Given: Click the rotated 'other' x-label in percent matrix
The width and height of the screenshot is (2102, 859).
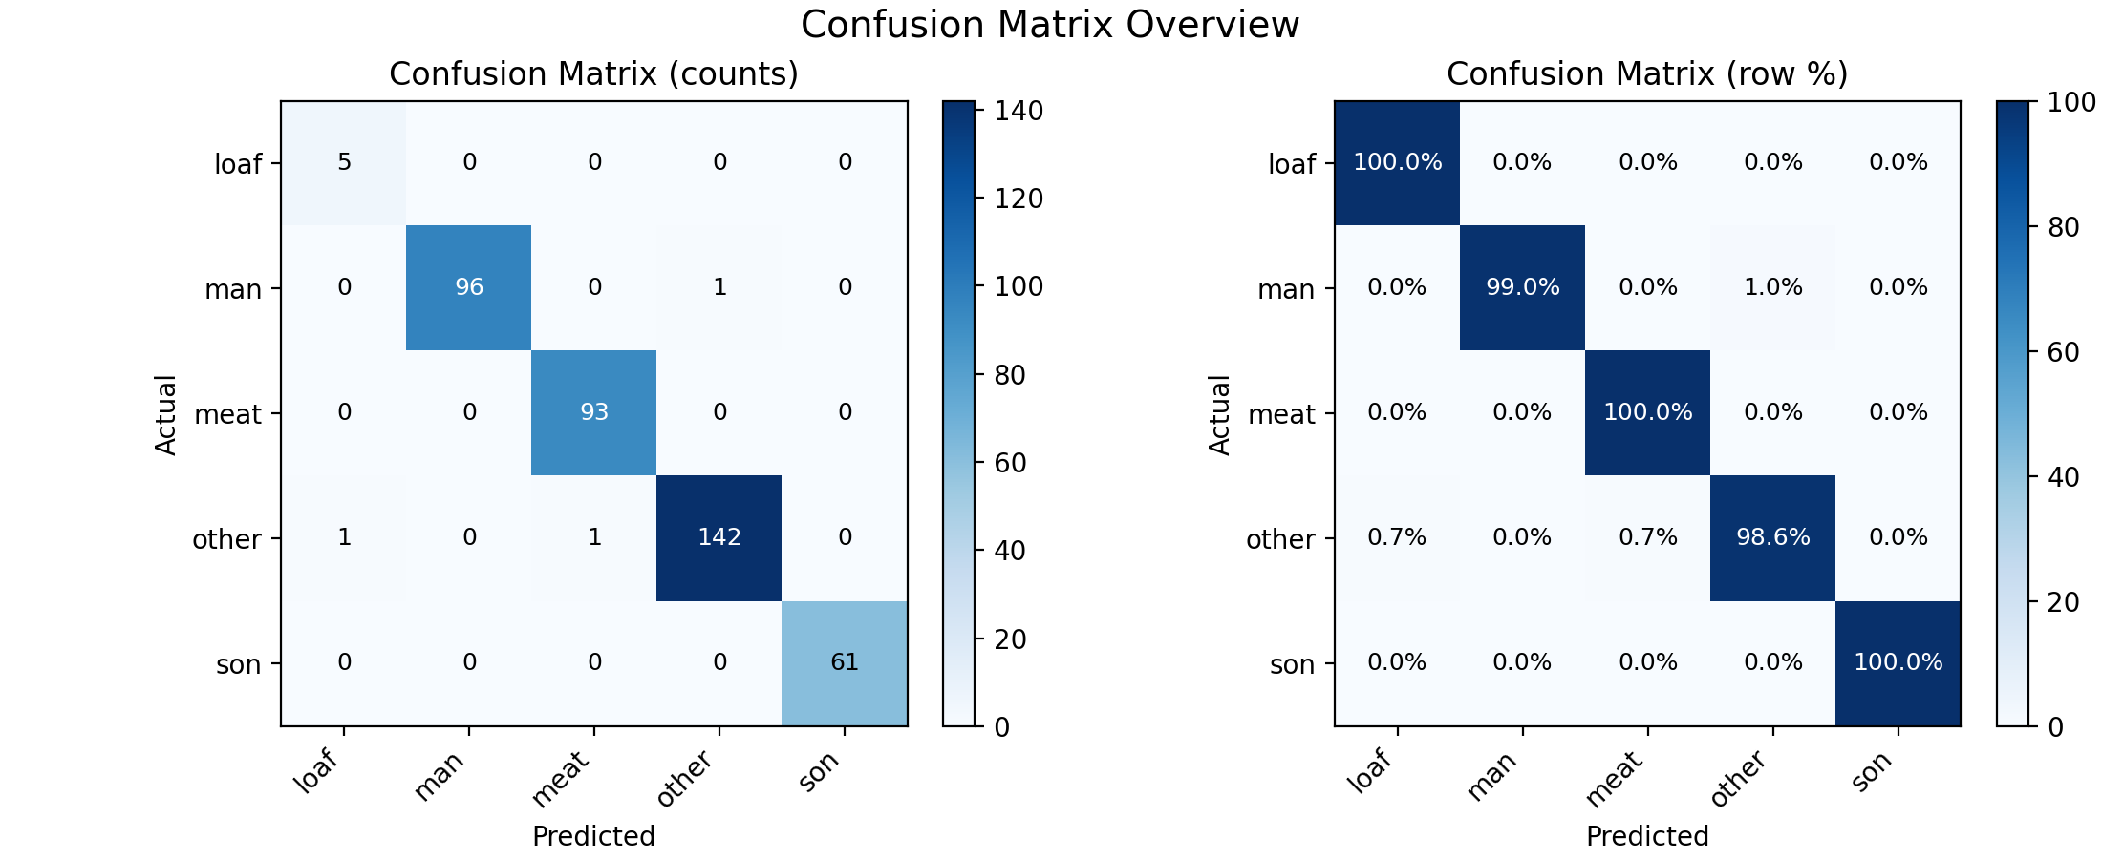Looking at the screenshot, I should tap(1740, 779).
